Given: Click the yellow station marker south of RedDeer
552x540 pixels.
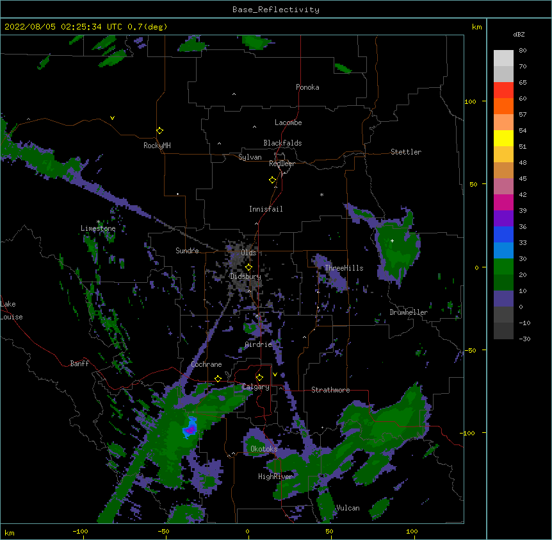Looking at the screenshot, I should 273,180.
